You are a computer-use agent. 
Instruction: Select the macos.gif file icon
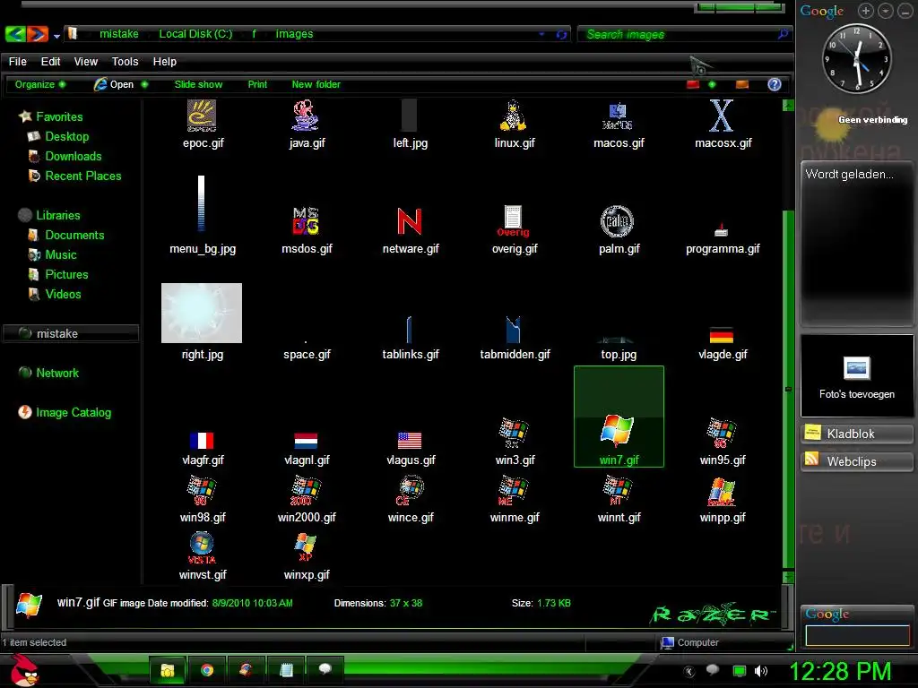(618, 116)
